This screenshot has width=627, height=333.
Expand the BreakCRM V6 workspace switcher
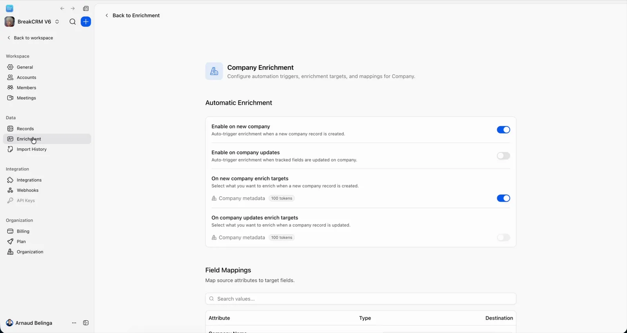pos(57,22)
